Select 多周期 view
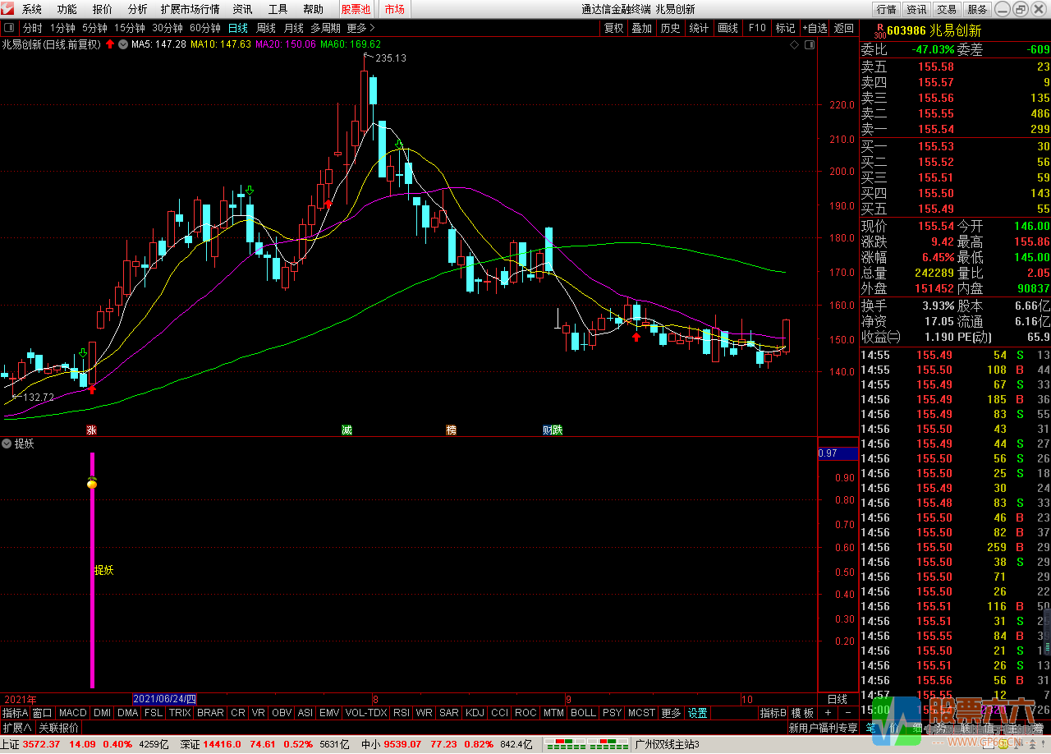1051x754 pixels. coord(325,28)
